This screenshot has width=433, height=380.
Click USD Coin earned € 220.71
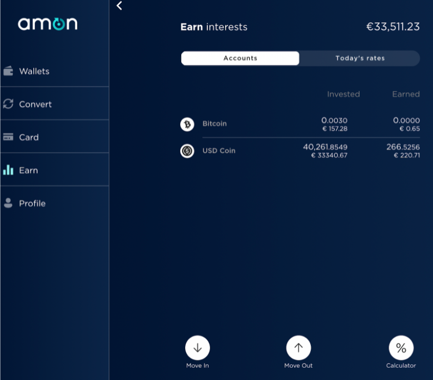(x=407, y=156)
